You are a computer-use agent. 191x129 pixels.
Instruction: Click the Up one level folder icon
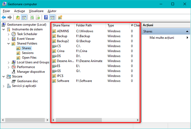click(x=18, y=17)
